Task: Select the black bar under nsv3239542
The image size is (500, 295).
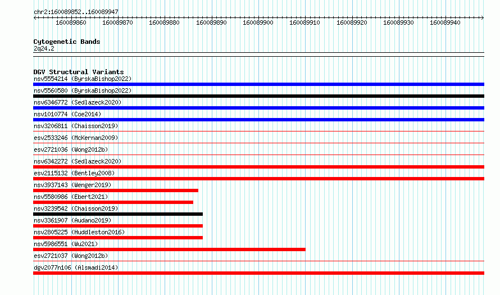Action: 118,214
